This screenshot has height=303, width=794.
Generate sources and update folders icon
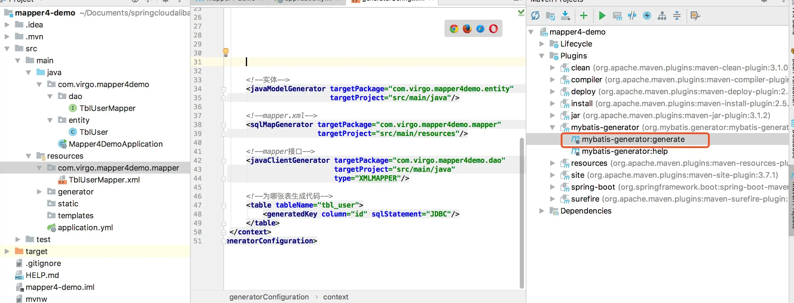[x=550, y=16]
